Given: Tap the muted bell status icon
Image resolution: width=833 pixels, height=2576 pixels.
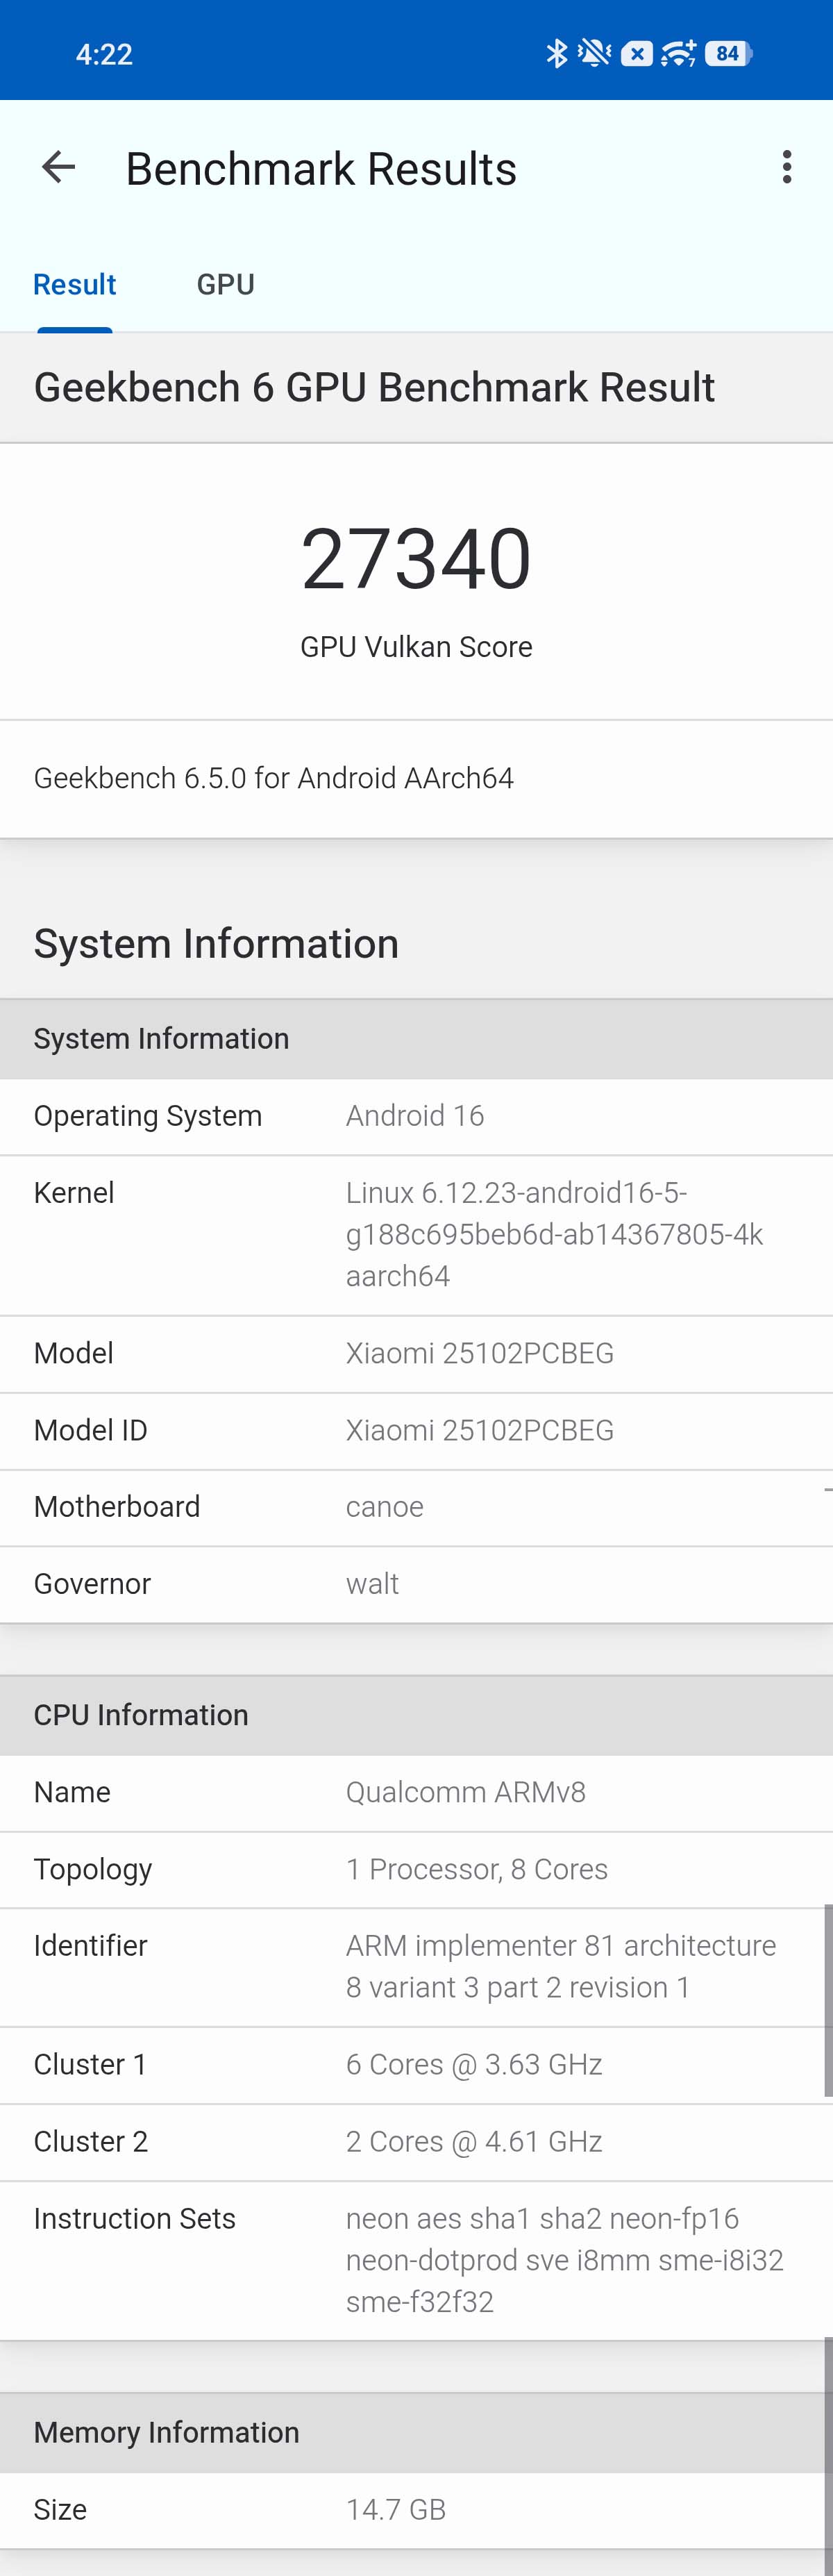Looking at the screenshot, I should [594, 53].
